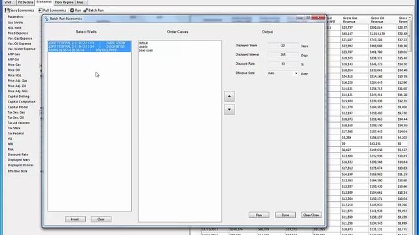Screen dimensions: 419x235
Task: Click the Displayed Years field showing 20
Action: coord(283,46)
